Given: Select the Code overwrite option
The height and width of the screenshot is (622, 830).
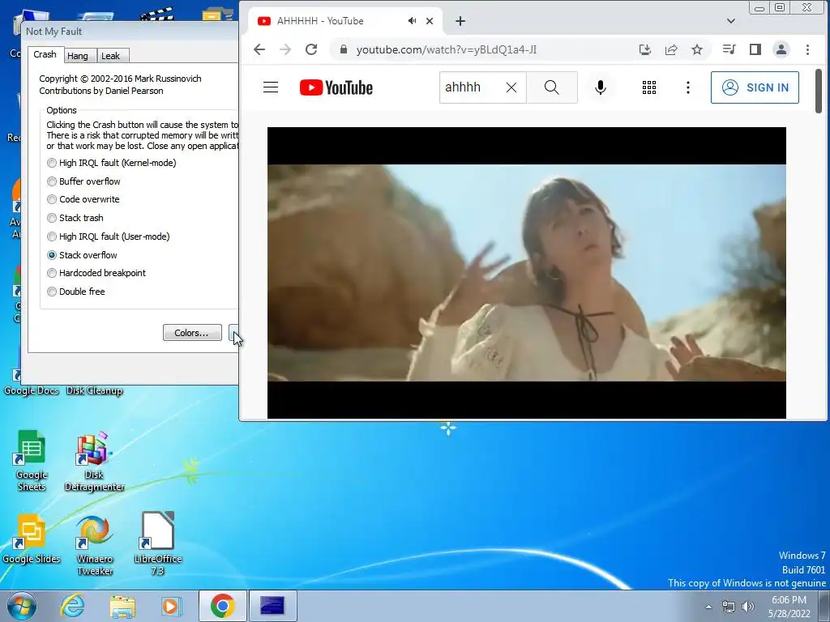Looking at the screenshot, I should [x=83, y=199].
